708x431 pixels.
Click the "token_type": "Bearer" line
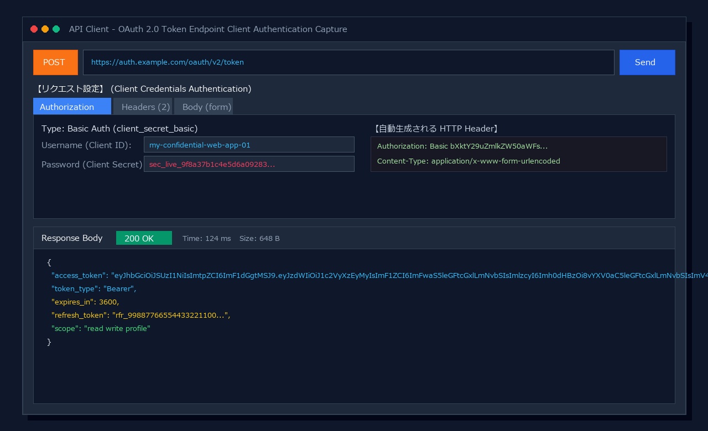coord(93,288)
